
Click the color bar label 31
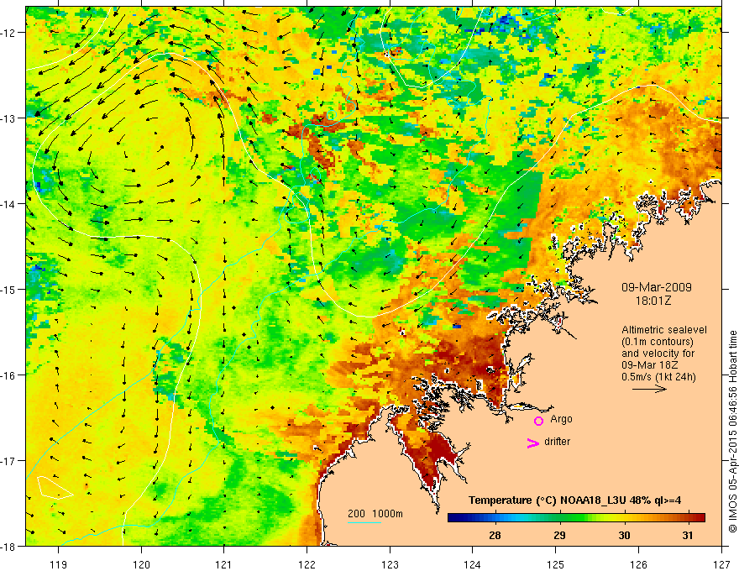coord(688,535)
